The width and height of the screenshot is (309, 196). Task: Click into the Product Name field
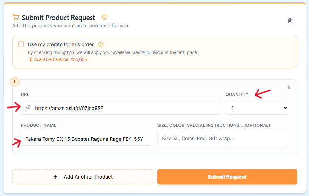86,139
